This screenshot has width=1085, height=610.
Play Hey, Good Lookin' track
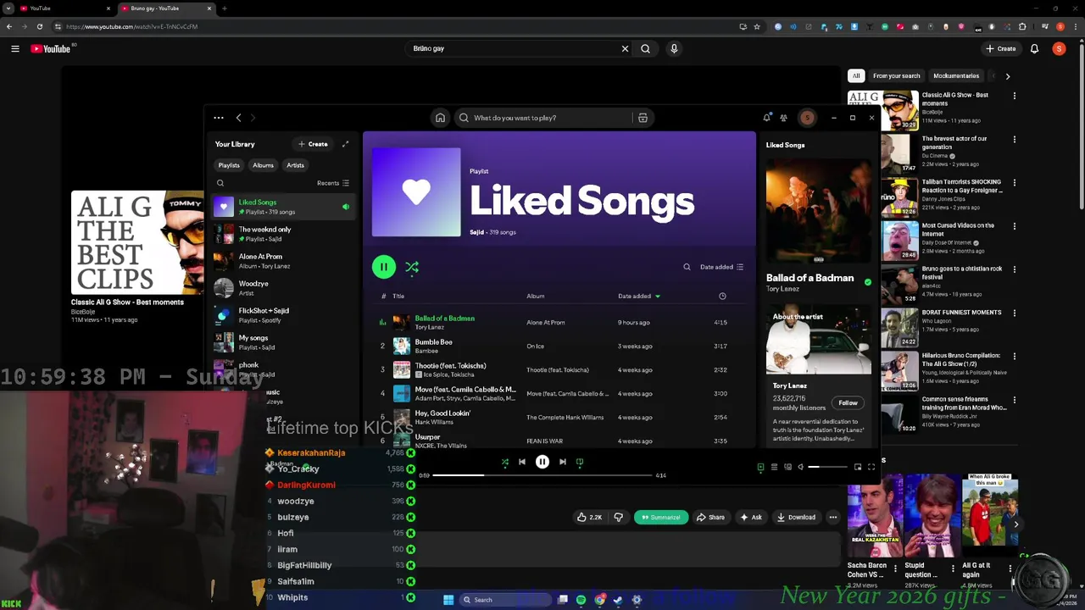[x=559, y=417]
